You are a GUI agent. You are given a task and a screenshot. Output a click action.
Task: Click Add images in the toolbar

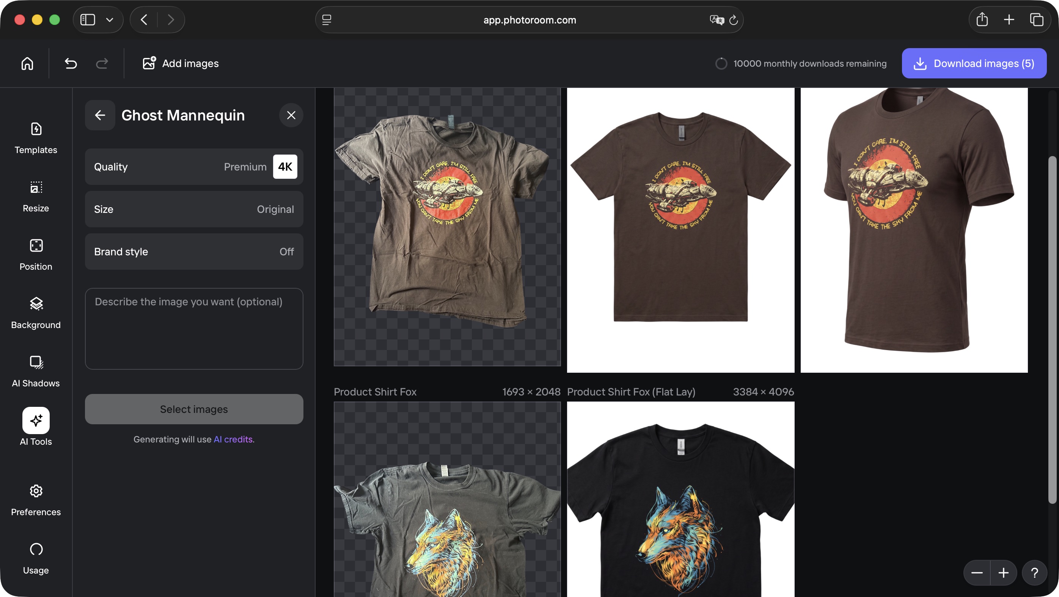(x=181, y=63)
